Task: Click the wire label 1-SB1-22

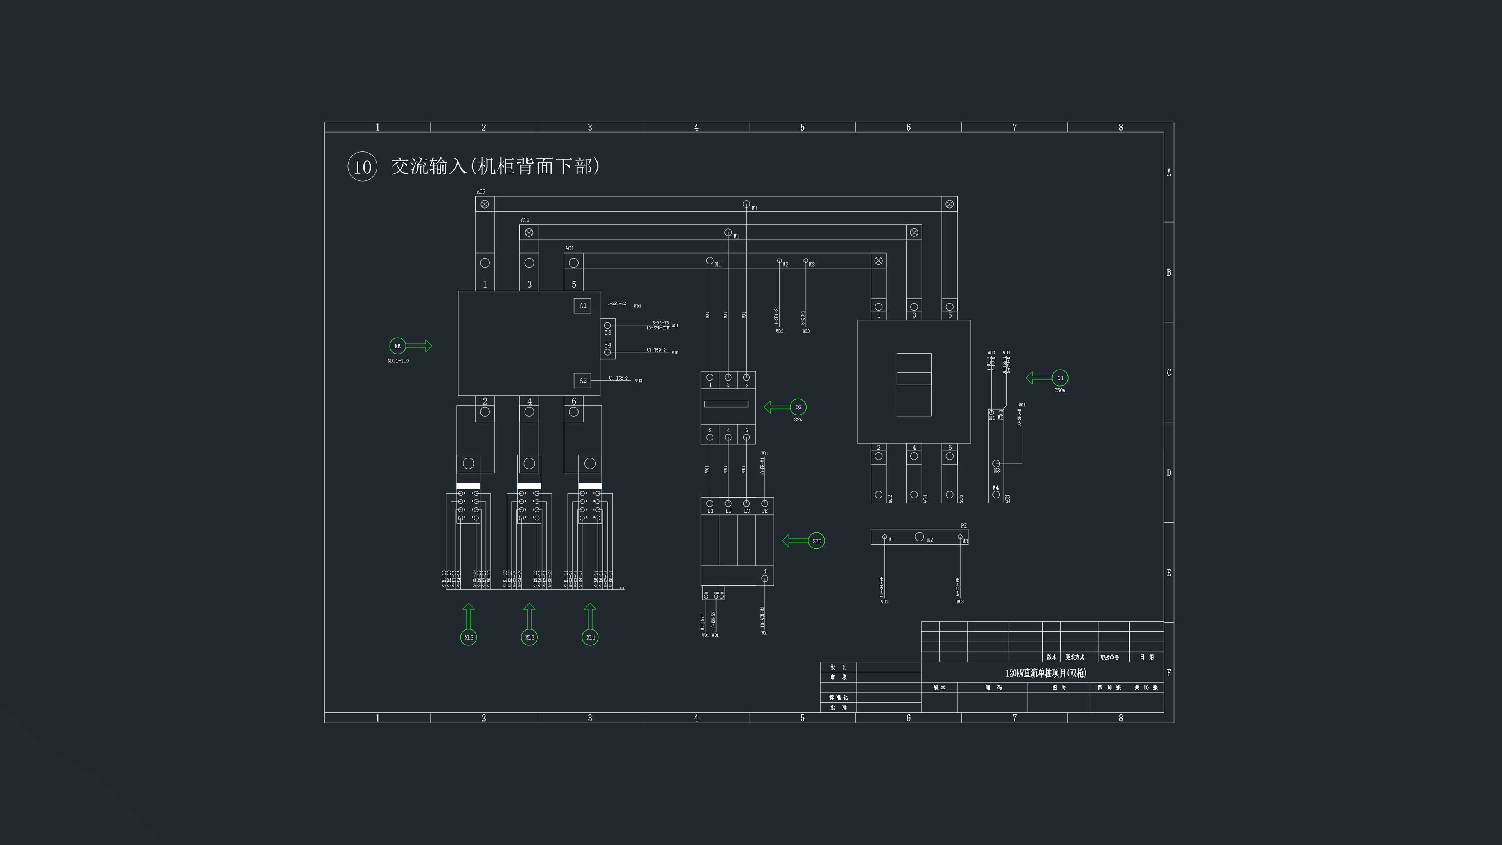Action: (x=617, y=303)
